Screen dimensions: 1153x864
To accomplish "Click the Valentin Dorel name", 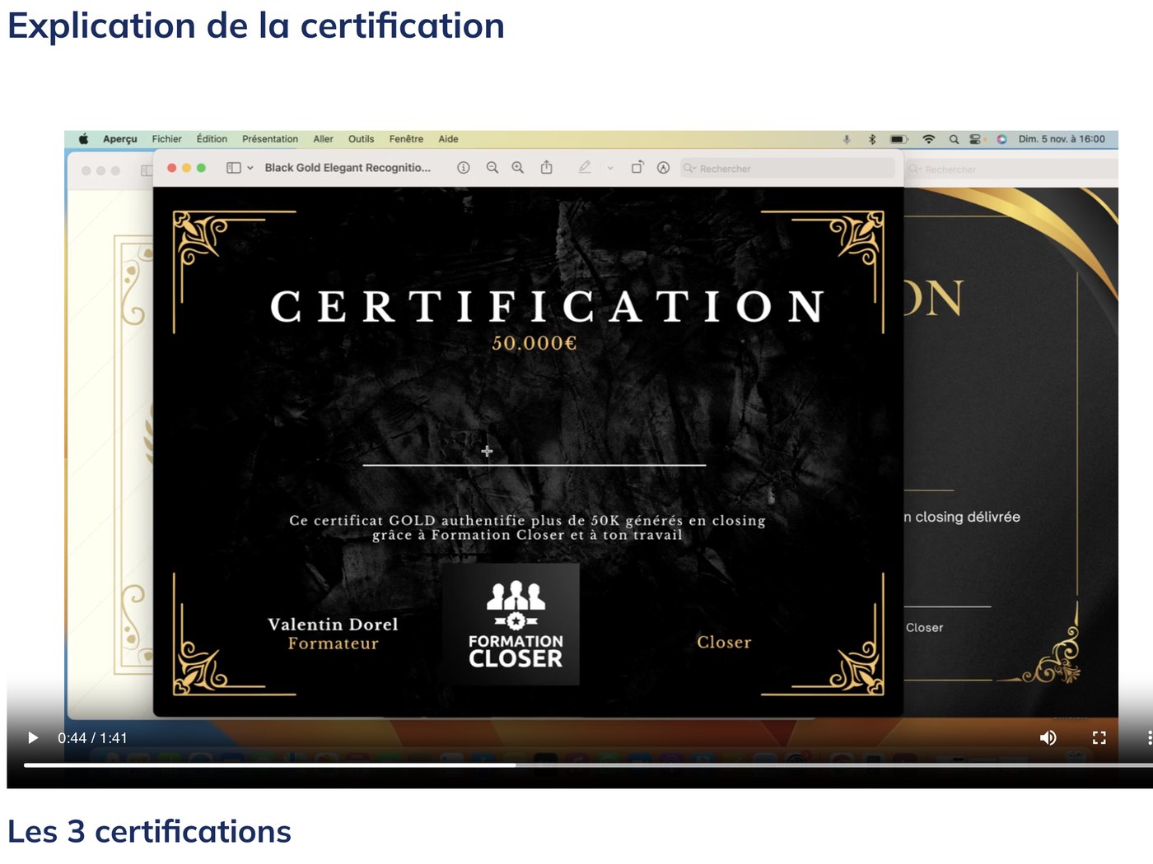I will (x=333, y=625).
